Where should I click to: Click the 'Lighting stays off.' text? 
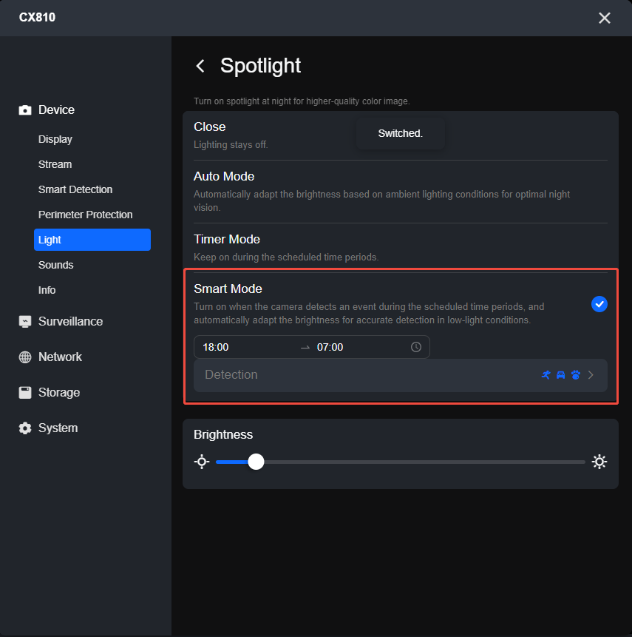(x=231, y=145)
